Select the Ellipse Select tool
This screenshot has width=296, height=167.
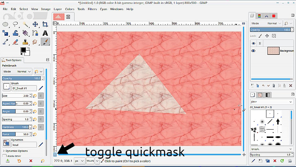click(5, 24)
